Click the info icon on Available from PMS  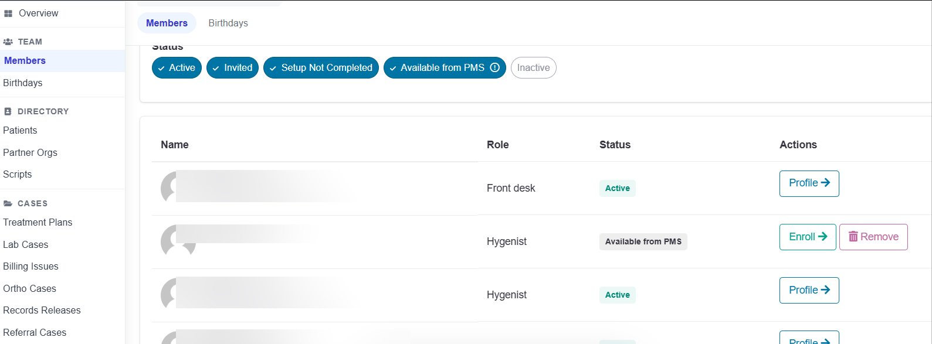494,68
